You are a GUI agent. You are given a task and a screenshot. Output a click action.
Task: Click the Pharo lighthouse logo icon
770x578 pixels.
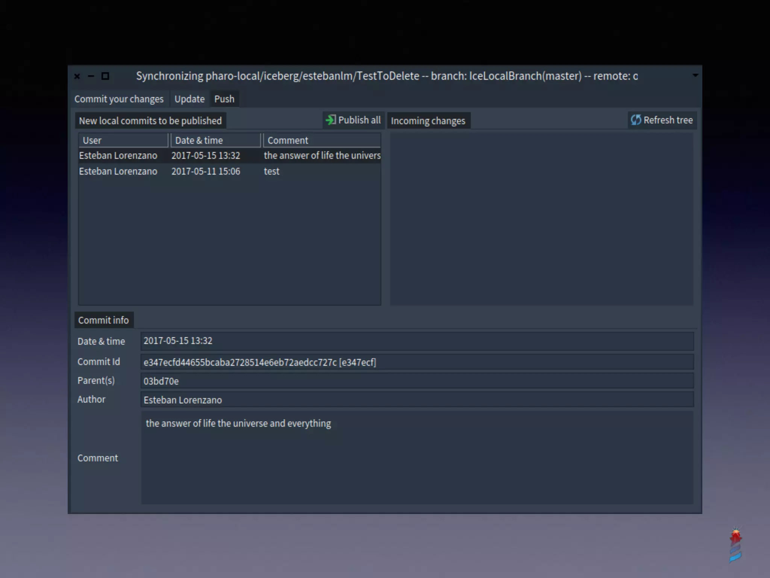[735, 545]
